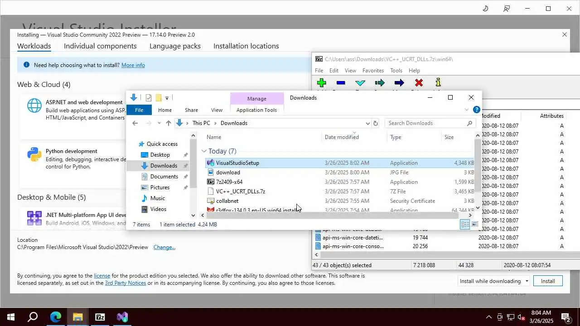Open the Customize Quick Access Toolbar dropdown

click(x=167, y=98)
